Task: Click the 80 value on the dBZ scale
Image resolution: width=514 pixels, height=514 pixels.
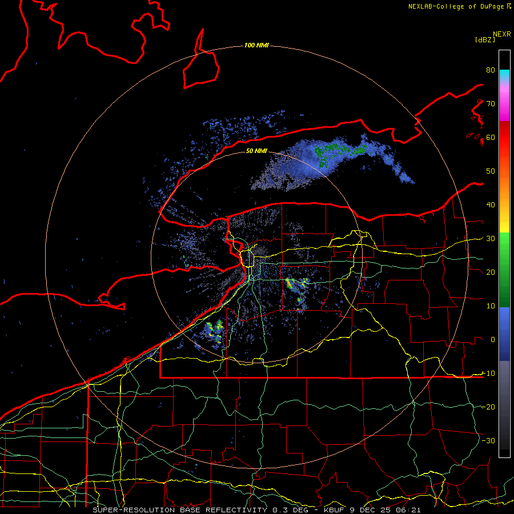Action: (x=491, y=70)
